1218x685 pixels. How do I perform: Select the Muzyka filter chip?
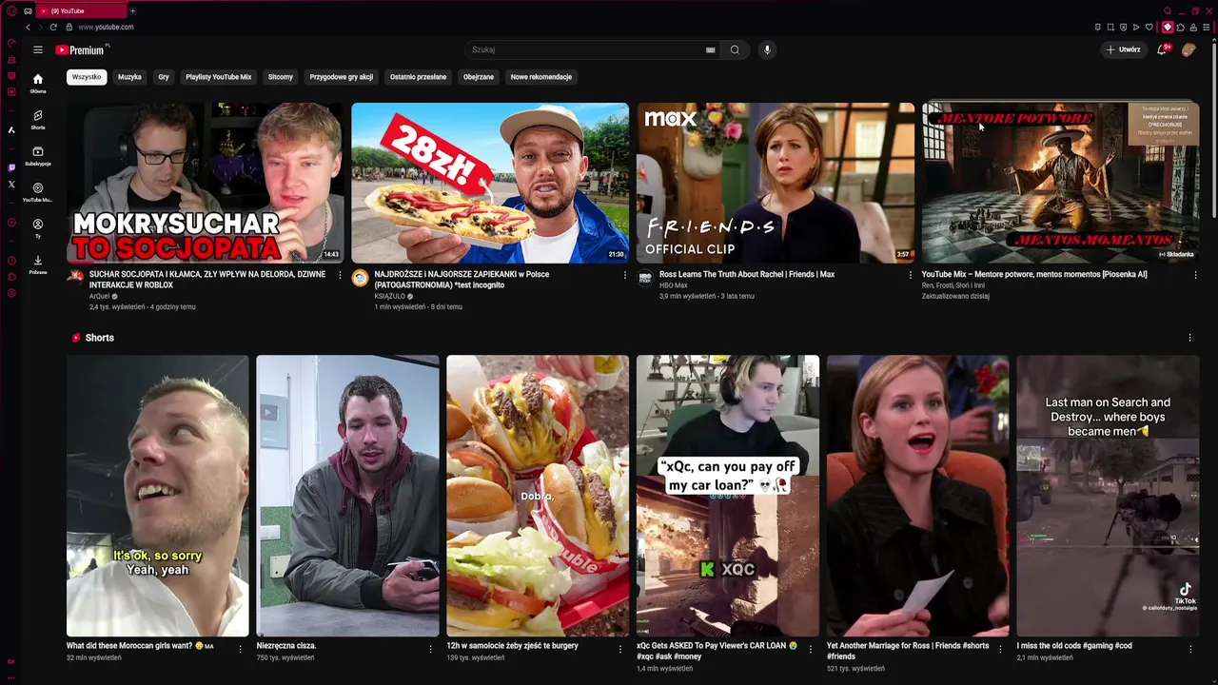point(129,77)
